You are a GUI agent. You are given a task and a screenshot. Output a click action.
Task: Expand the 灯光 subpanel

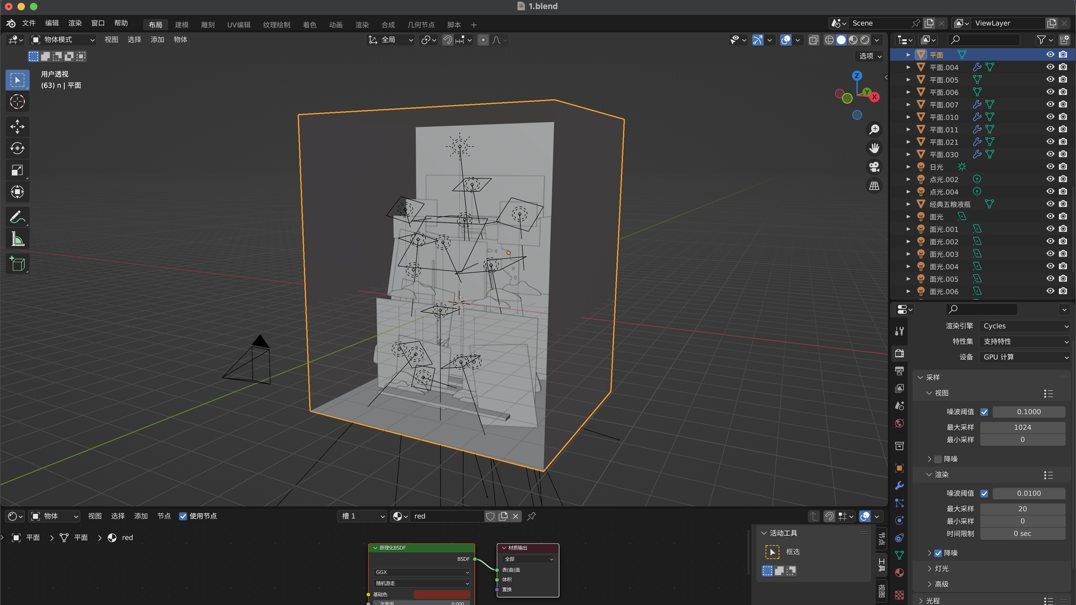[929, 568]
